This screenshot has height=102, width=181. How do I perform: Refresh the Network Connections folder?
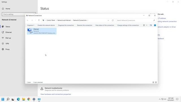(x=113, y=20)
